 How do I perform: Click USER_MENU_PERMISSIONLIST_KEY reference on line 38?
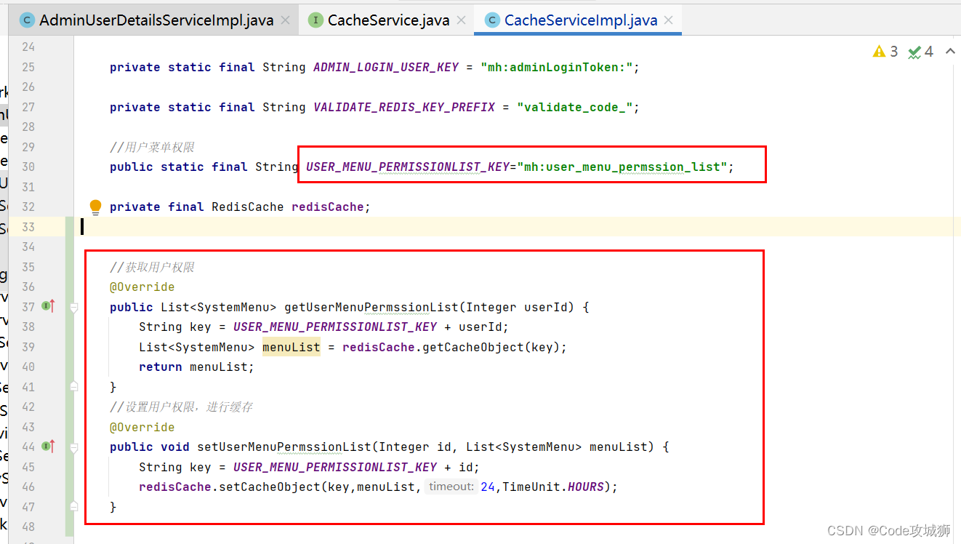coord(335,327)
